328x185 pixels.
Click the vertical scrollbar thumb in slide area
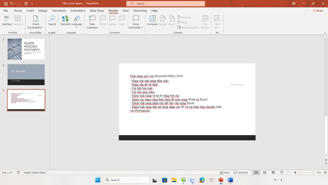(x=326, y=135)
